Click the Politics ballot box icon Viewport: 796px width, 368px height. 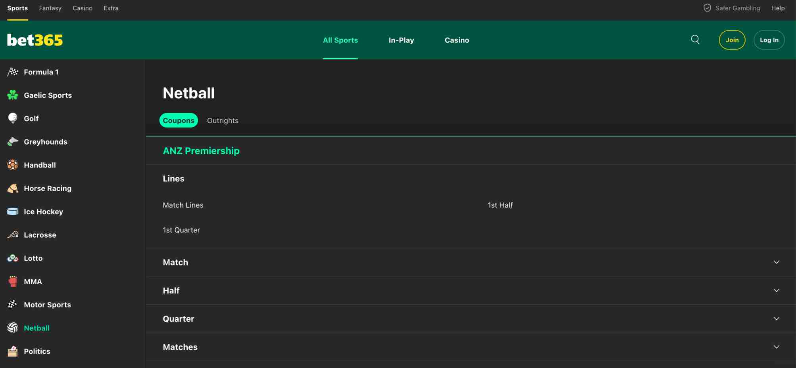tap(13, 351)
